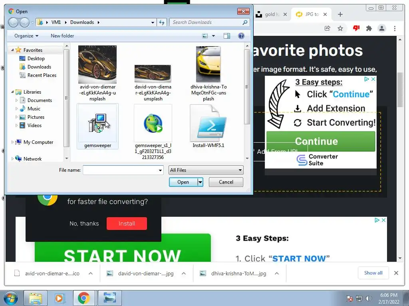Click the New folder button
Viewport: 409px width, 306px height.
pyautogui.click(x=62, y=36)
